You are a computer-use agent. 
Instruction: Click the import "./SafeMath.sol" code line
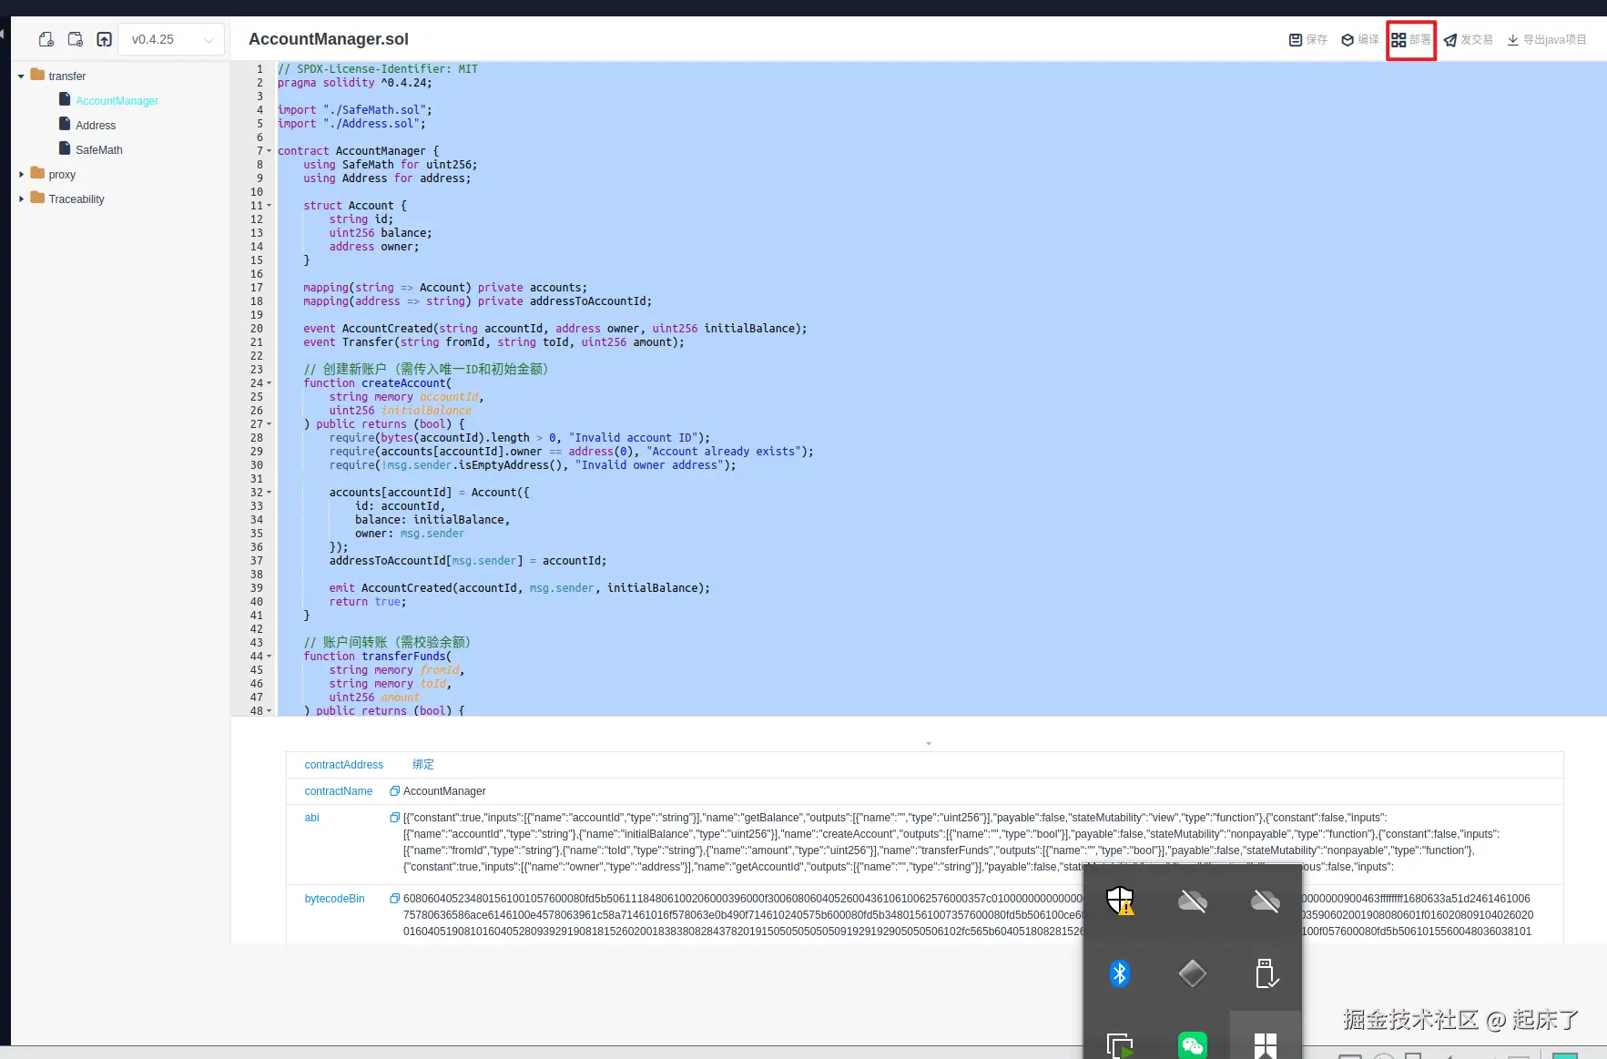[355, 110]
